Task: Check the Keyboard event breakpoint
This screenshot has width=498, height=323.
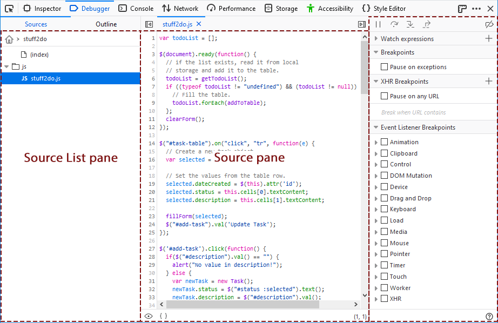Action: click(385, 209)
